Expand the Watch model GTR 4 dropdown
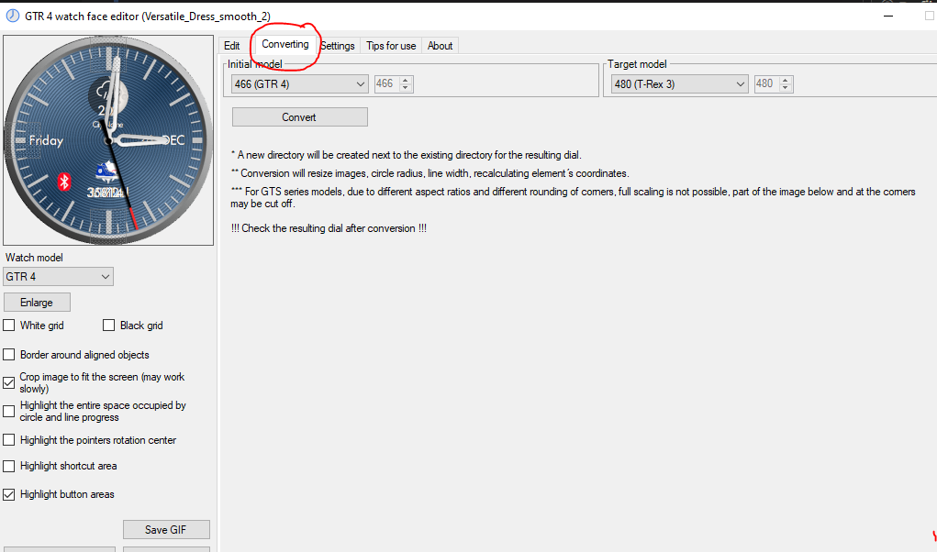937x552 pixels. point(58,276)
